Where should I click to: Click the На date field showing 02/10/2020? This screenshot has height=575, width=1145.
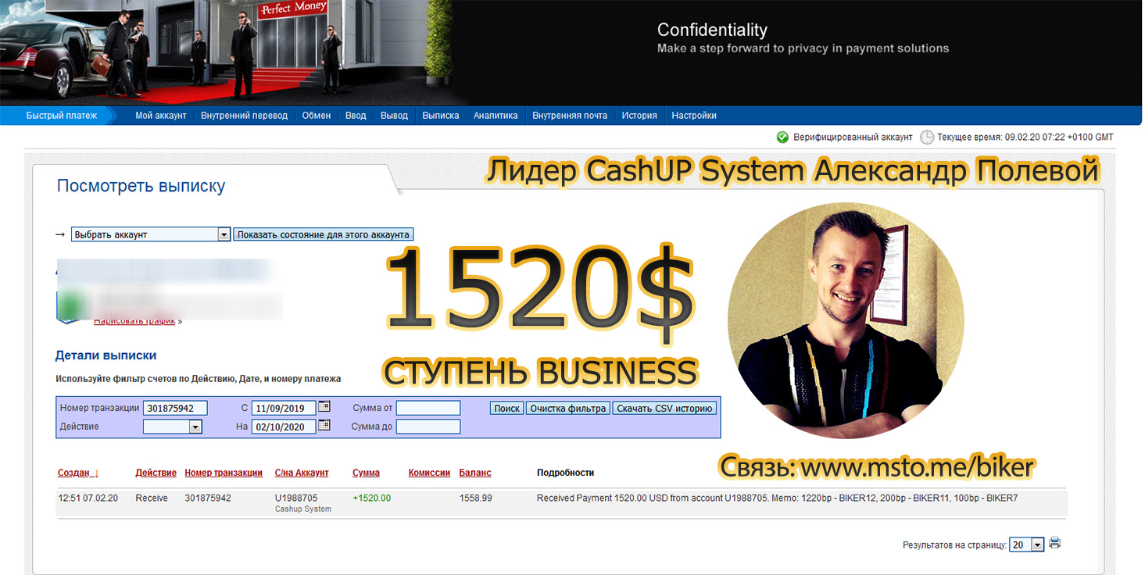pos(284,427)
